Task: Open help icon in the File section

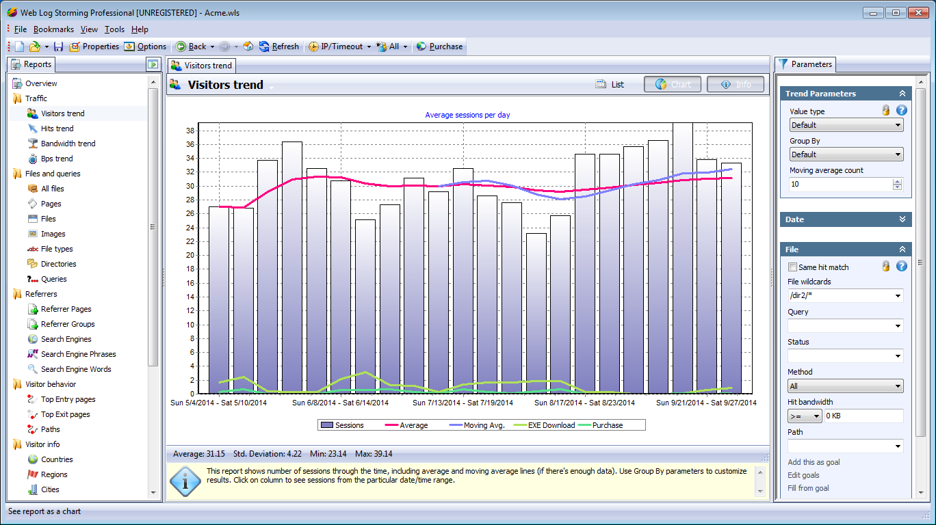Action: [x=902, y=266]
